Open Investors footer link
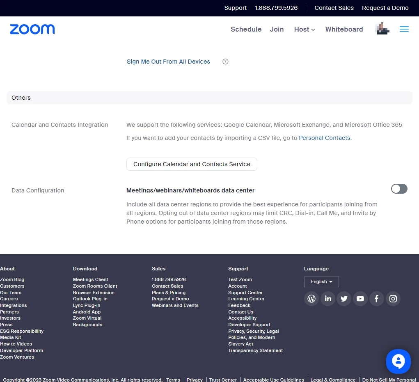Image resolution: width=419 pixels, height=382 pixels. (x=10, y=318)
